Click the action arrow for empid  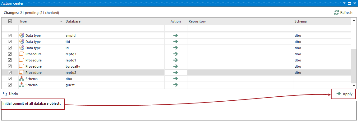(x=176, y=36)
